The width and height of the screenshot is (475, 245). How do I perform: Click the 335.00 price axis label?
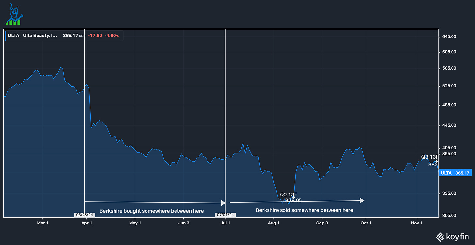449,193
